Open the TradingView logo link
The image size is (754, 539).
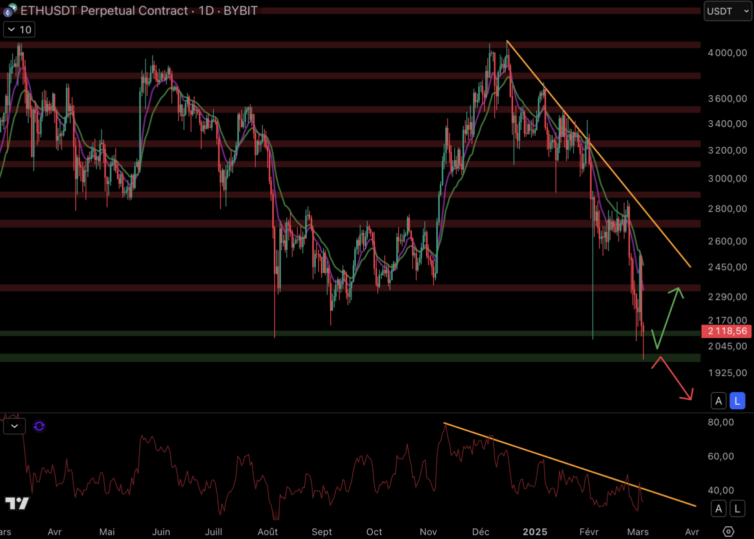17,503
